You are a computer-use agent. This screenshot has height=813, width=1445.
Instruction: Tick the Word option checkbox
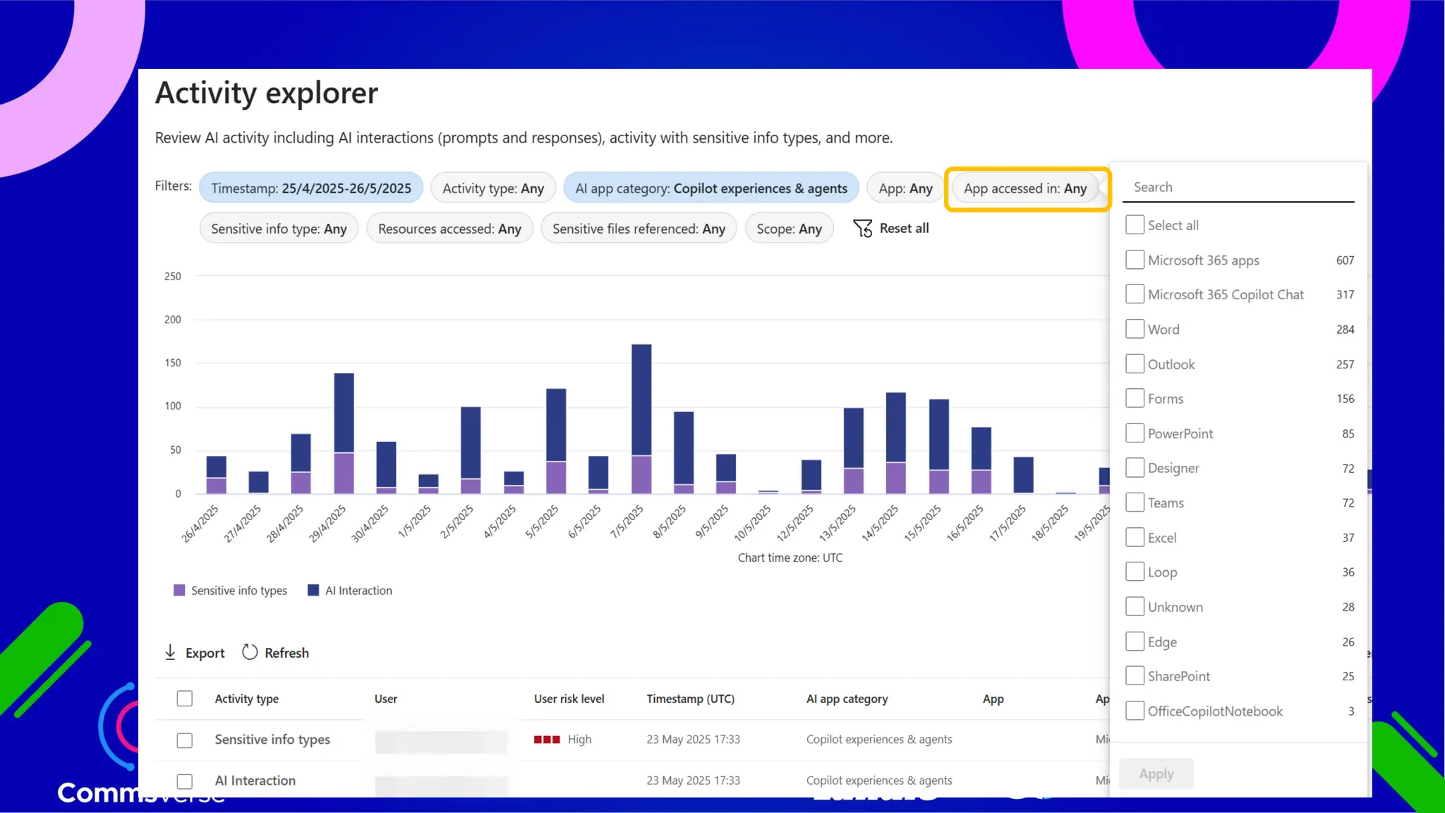coord(1135,330)
